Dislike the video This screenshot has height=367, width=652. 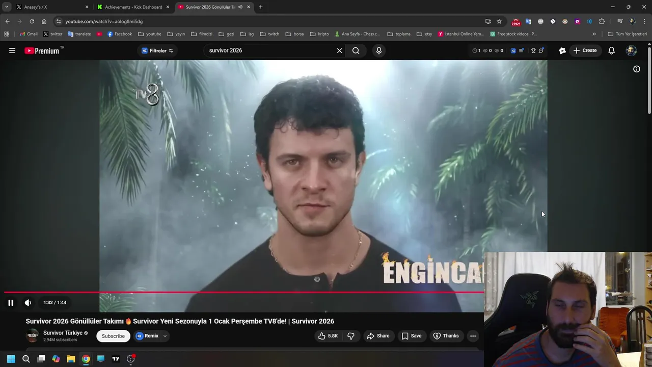351,336
